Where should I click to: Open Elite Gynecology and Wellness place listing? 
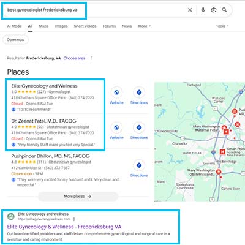pyautogui.click(x=44, y=86)
